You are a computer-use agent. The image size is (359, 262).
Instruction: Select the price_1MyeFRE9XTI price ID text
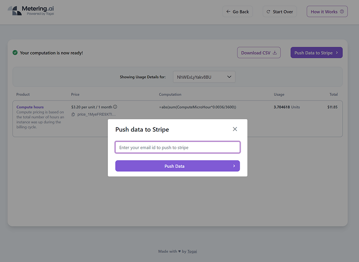pyautogui.click(x=97, y=114)
